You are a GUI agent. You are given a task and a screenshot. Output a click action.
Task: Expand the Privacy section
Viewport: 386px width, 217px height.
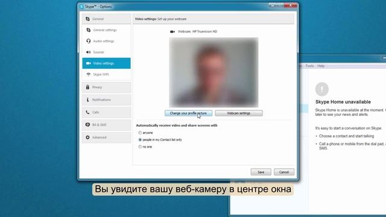106,87
